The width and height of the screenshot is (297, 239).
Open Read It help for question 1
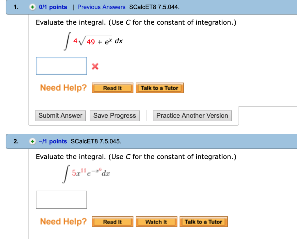[112, 88]
